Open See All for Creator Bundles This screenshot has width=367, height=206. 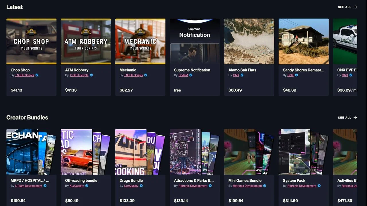348,118
